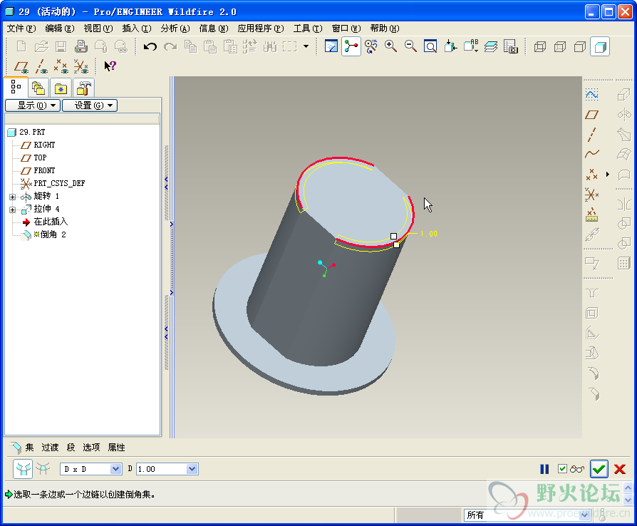Toggle datum axes display

point(41,66)
